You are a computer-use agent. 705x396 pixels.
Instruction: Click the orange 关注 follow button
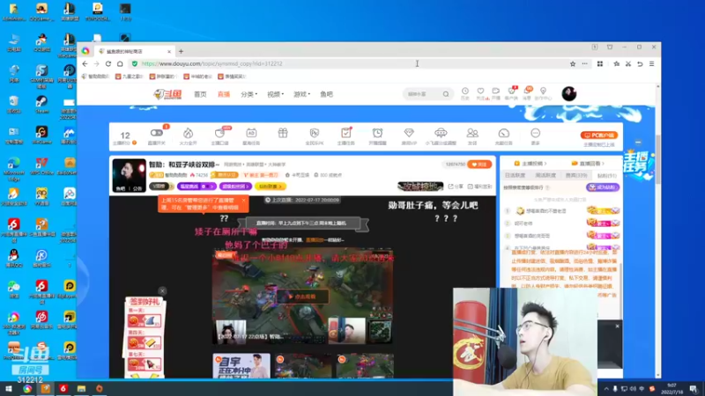(x=479, y=165)
